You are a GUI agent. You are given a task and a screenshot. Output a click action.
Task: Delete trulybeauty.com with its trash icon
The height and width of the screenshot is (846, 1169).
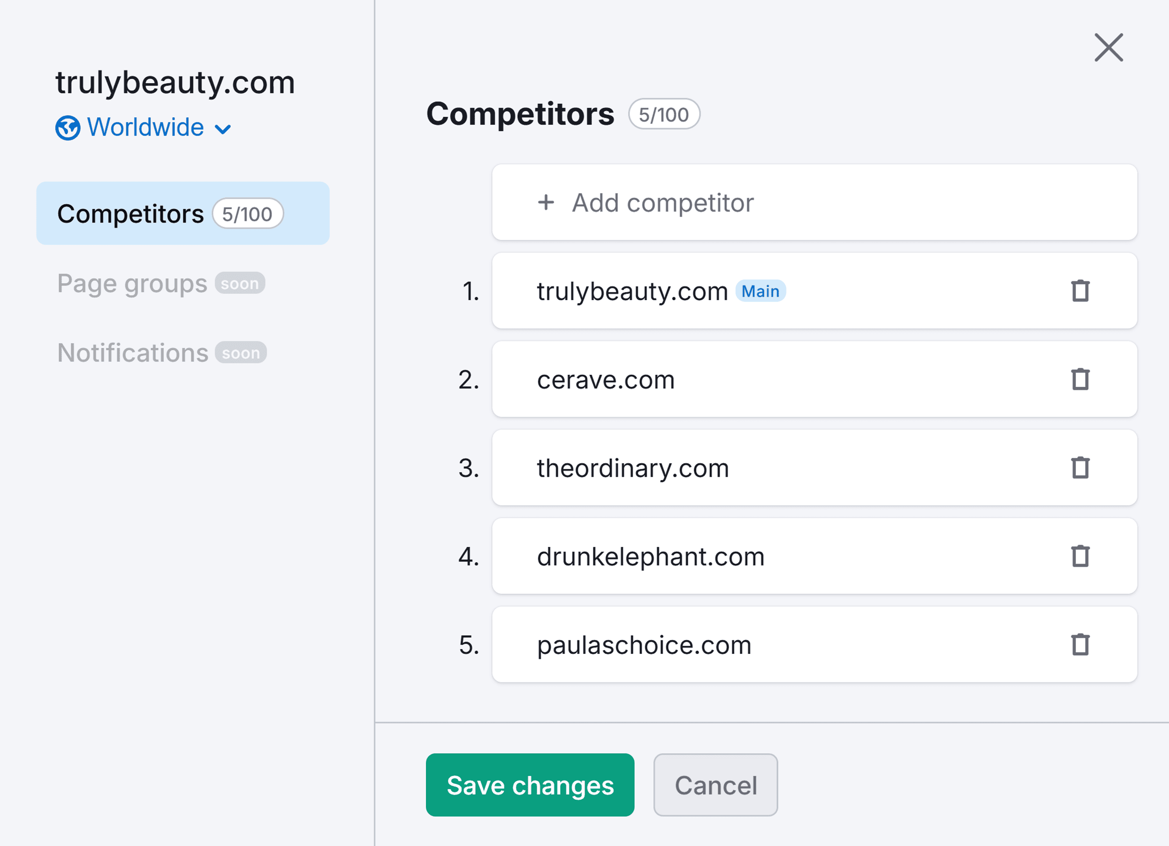tap(1080, 291)
